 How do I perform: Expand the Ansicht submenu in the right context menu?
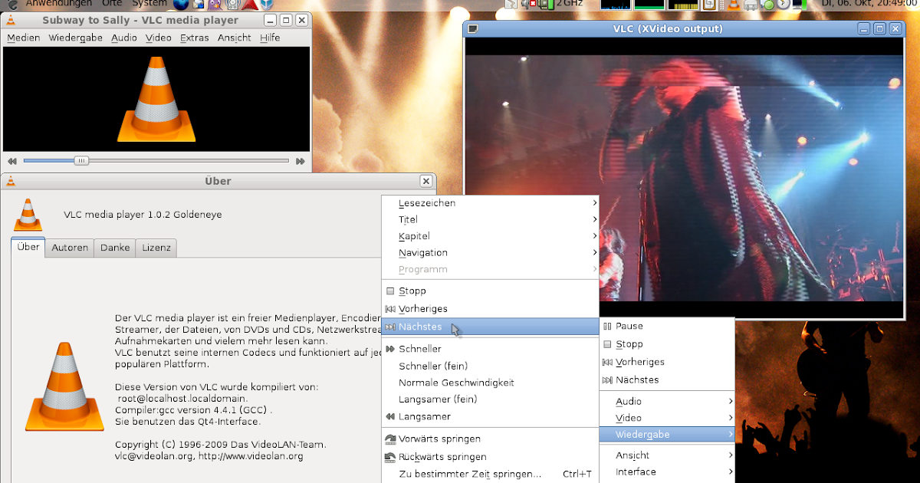[x=667, y=455]
